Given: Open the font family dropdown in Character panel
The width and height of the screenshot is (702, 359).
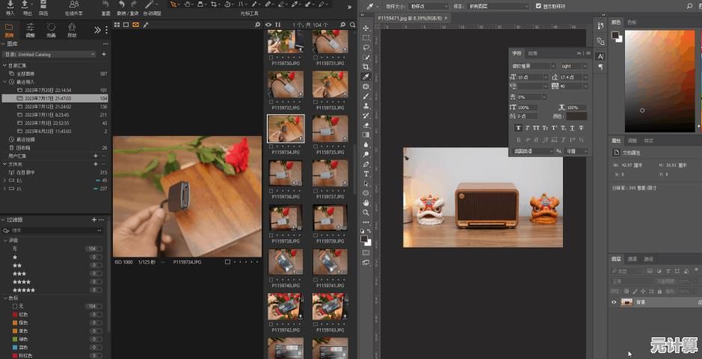Looking at the screenshot, I should [x=533, y=66].
